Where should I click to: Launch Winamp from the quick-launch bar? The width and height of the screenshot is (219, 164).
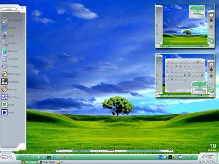coord(68,158)
